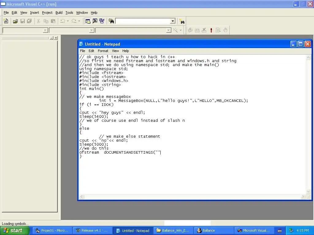
Task: Click the Insert/Remove Breakpoint hand icon
Action: pos(225,30)
